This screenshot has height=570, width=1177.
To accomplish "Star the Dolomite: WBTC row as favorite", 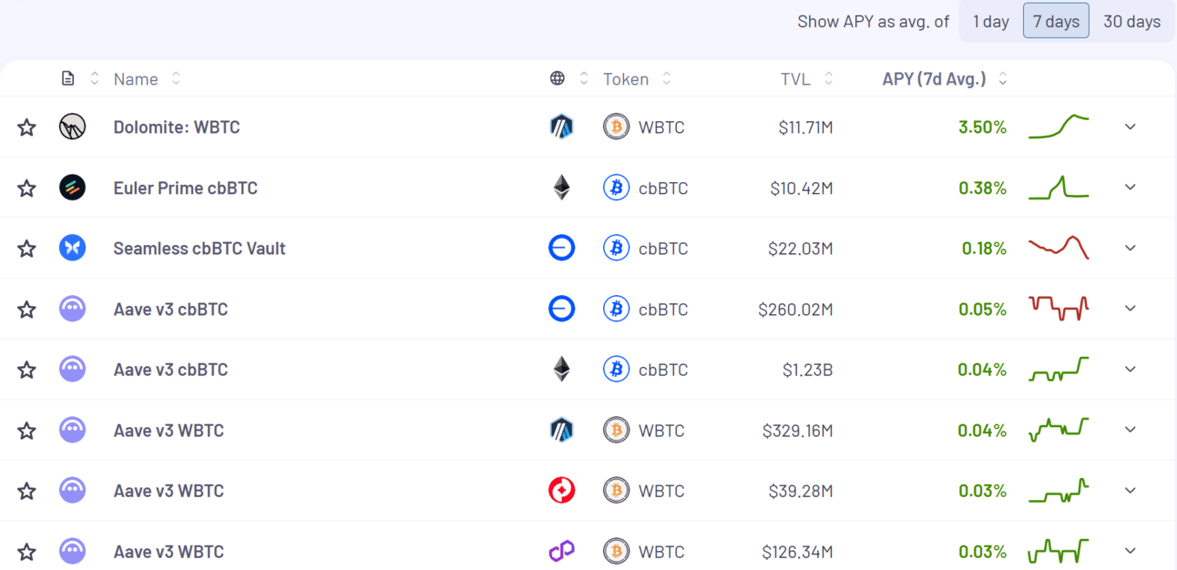I will tap(26, 127).
